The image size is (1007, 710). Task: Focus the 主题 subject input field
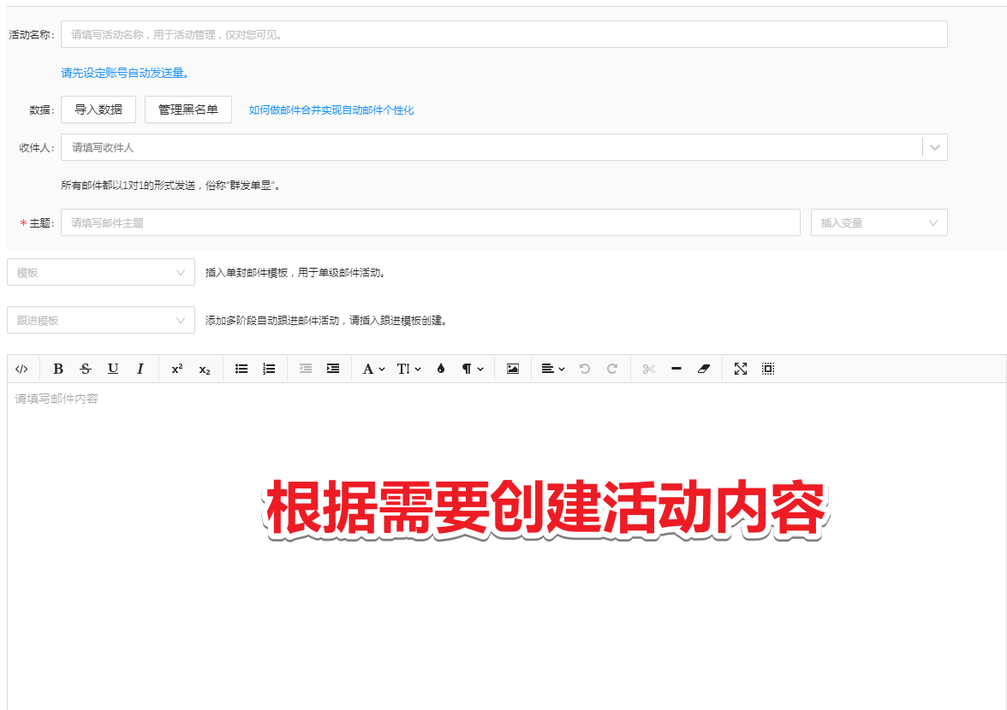click(x=430, y=222)
